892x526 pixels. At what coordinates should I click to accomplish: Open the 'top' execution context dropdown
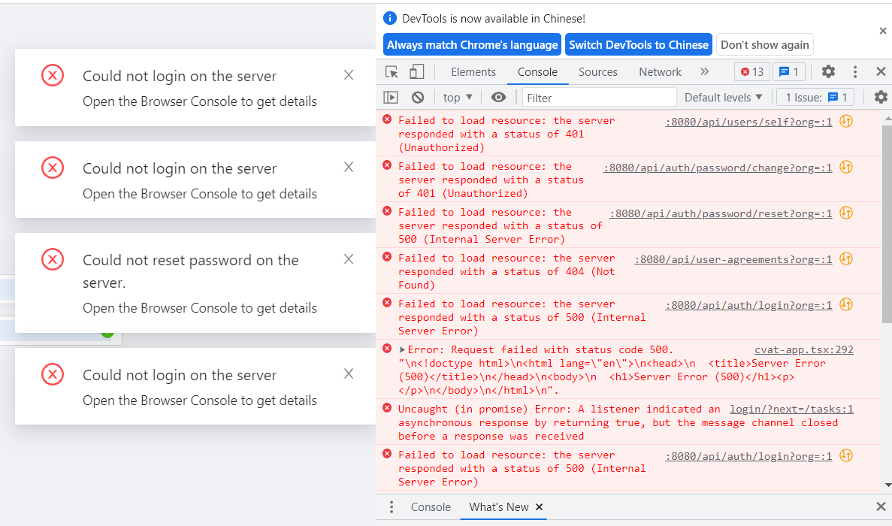coord(457,97)
